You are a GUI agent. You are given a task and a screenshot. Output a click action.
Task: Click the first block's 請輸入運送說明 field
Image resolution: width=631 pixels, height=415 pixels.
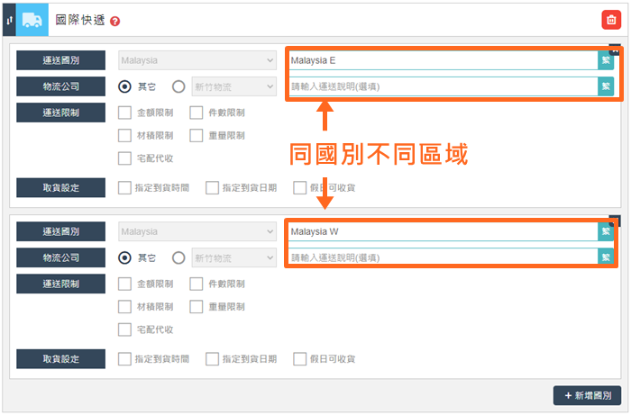pyautogui.click(x=444, y=86)
